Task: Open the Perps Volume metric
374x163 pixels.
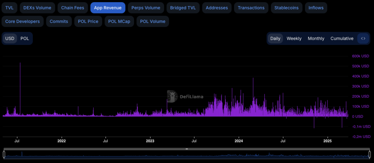Action: click(146, 8)
